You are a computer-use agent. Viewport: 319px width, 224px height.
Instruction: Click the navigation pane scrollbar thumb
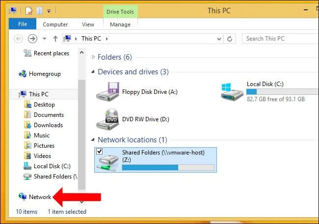[x=82, y=135]
